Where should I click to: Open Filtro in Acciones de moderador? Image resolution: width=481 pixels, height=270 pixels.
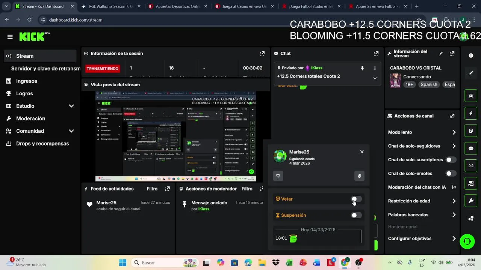[x=247, y=189]
